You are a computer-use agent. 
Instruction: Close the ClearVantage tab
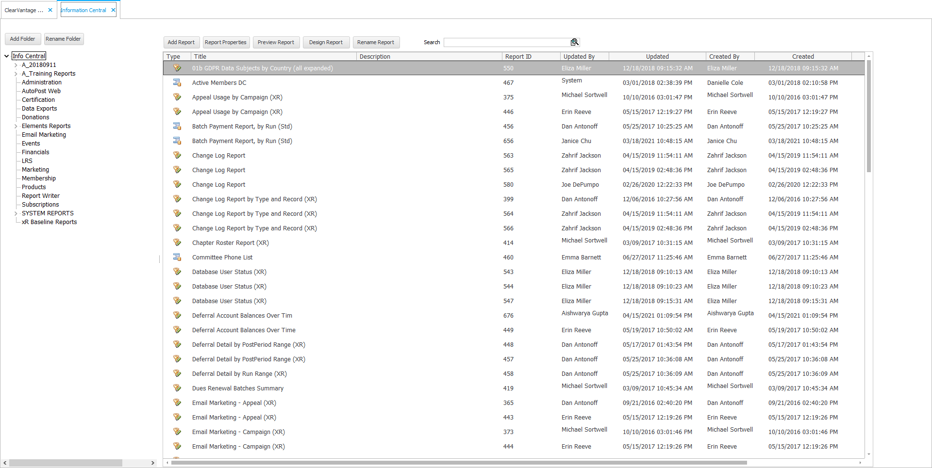50,10
